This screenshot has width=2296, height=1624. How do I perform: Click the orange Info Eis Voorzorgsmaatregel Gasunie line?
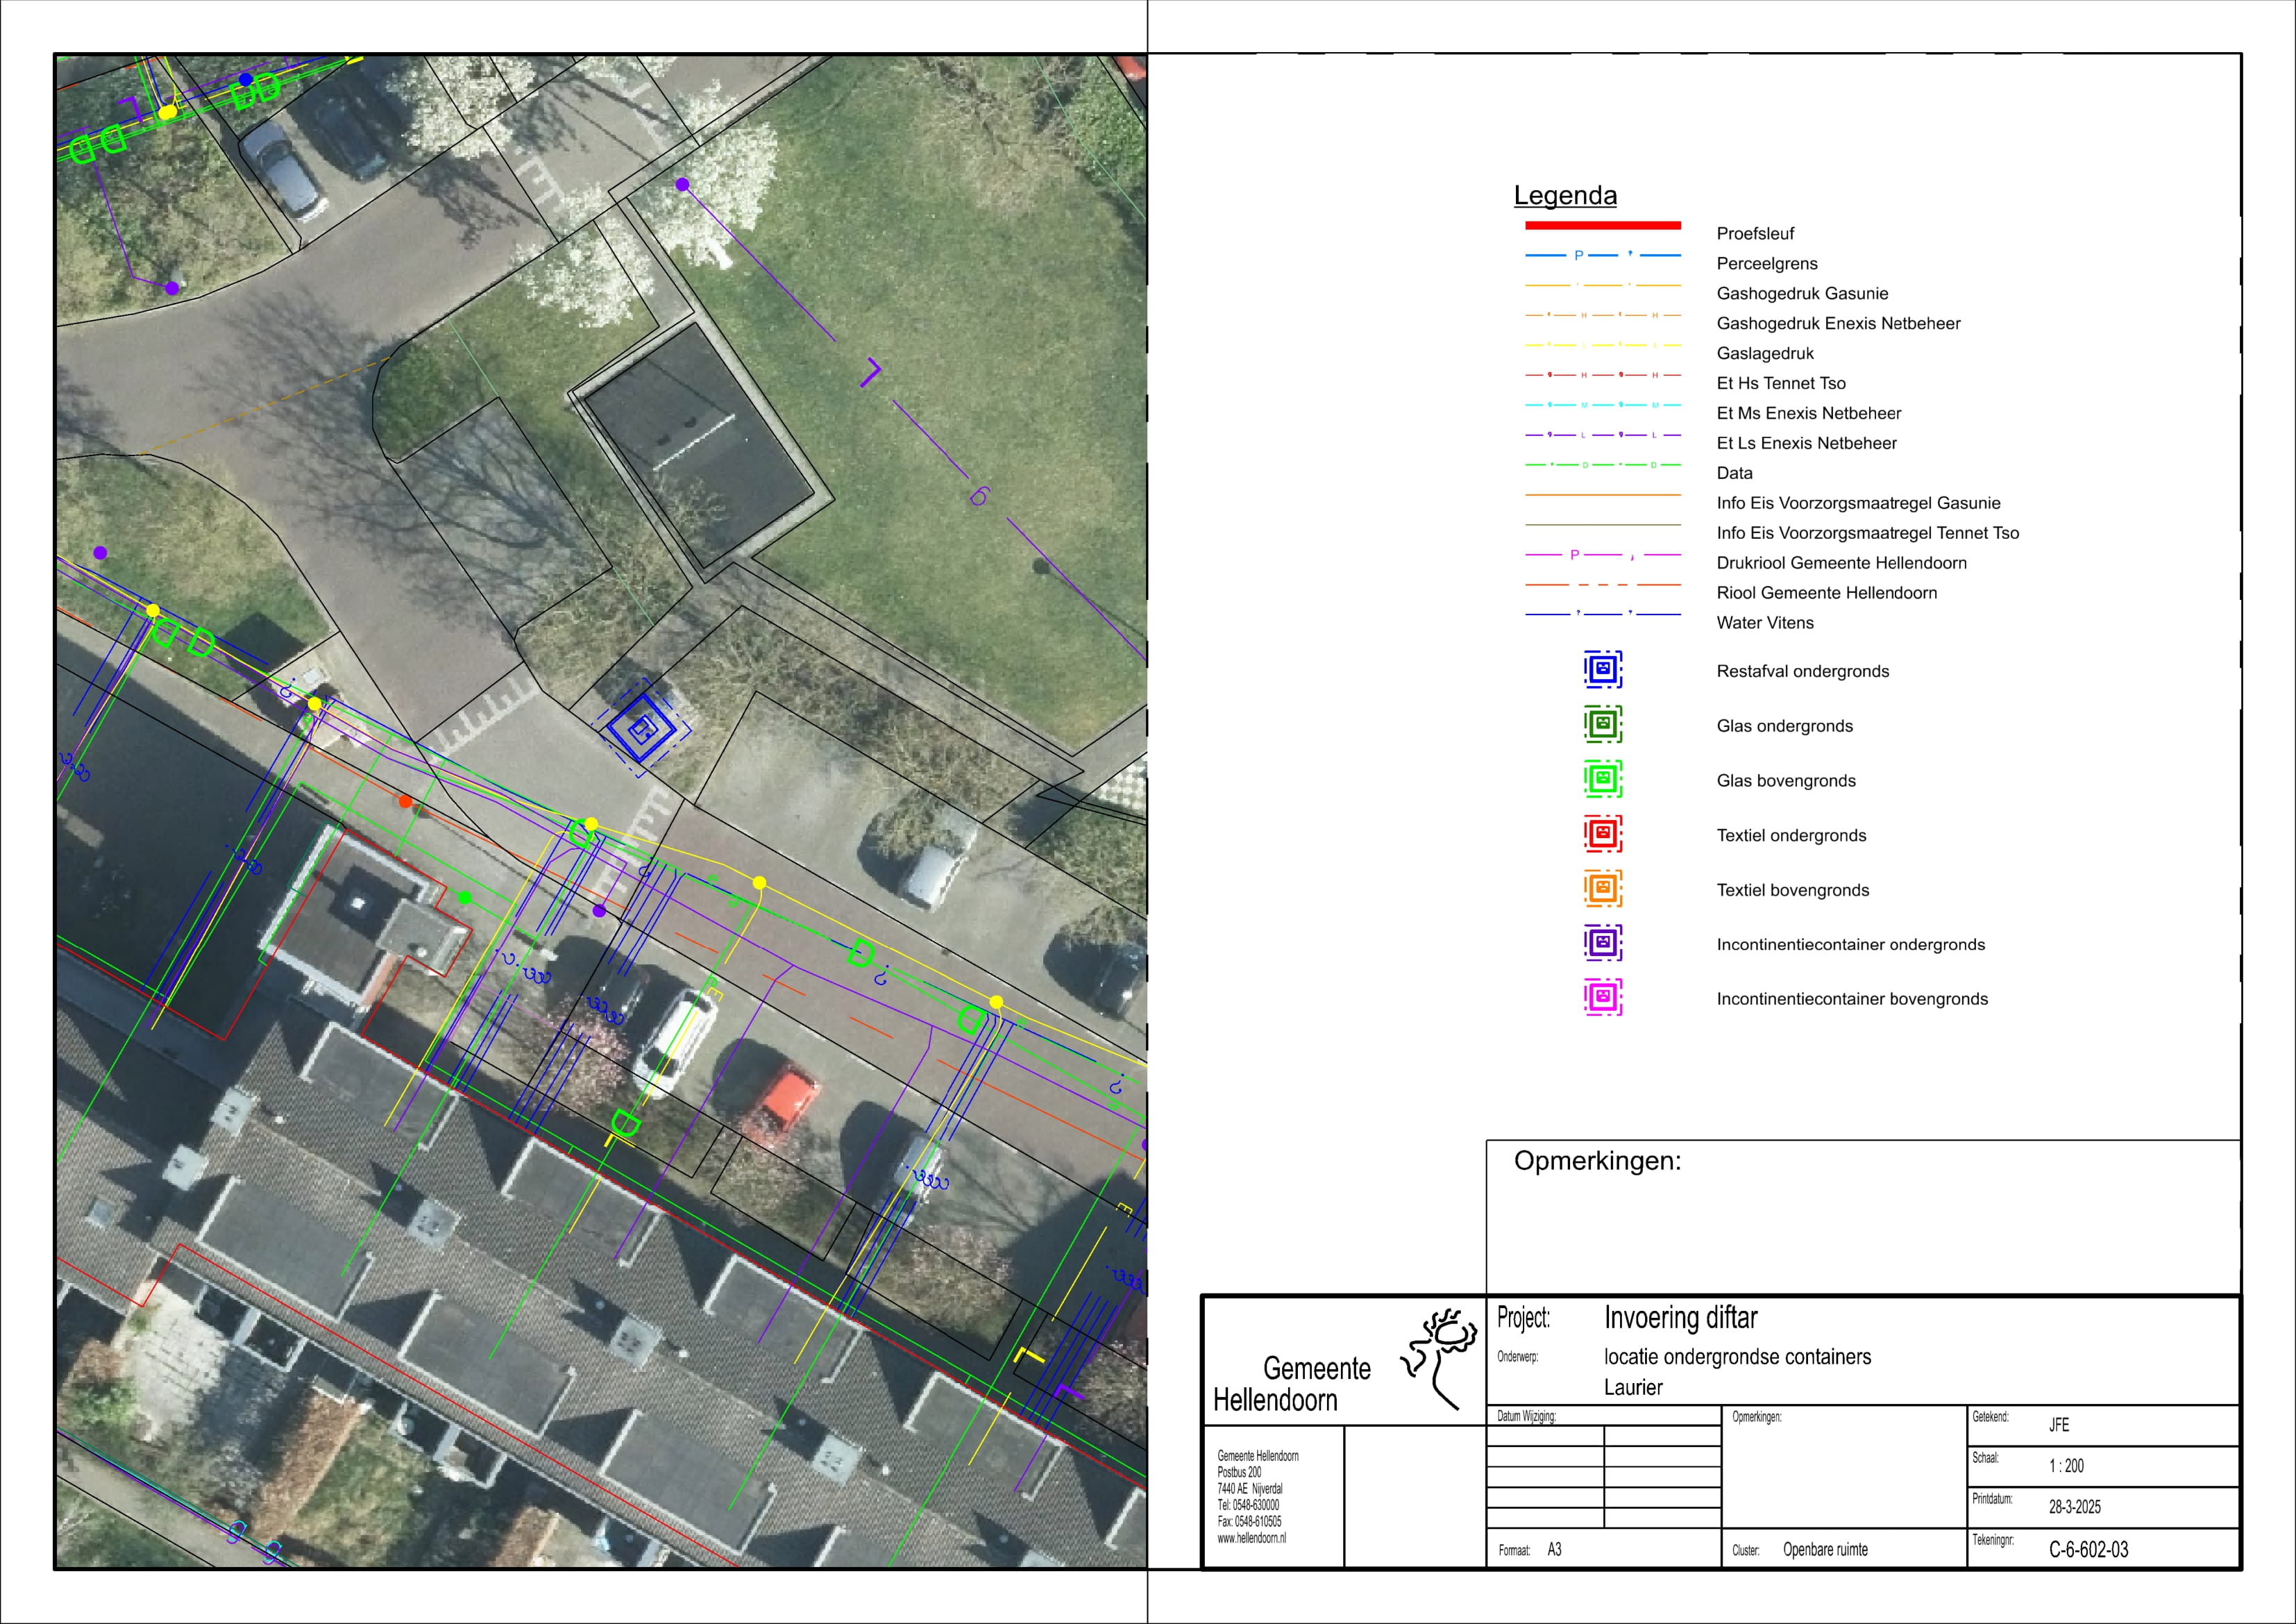pyautogui.click(x=1602, y=495)
